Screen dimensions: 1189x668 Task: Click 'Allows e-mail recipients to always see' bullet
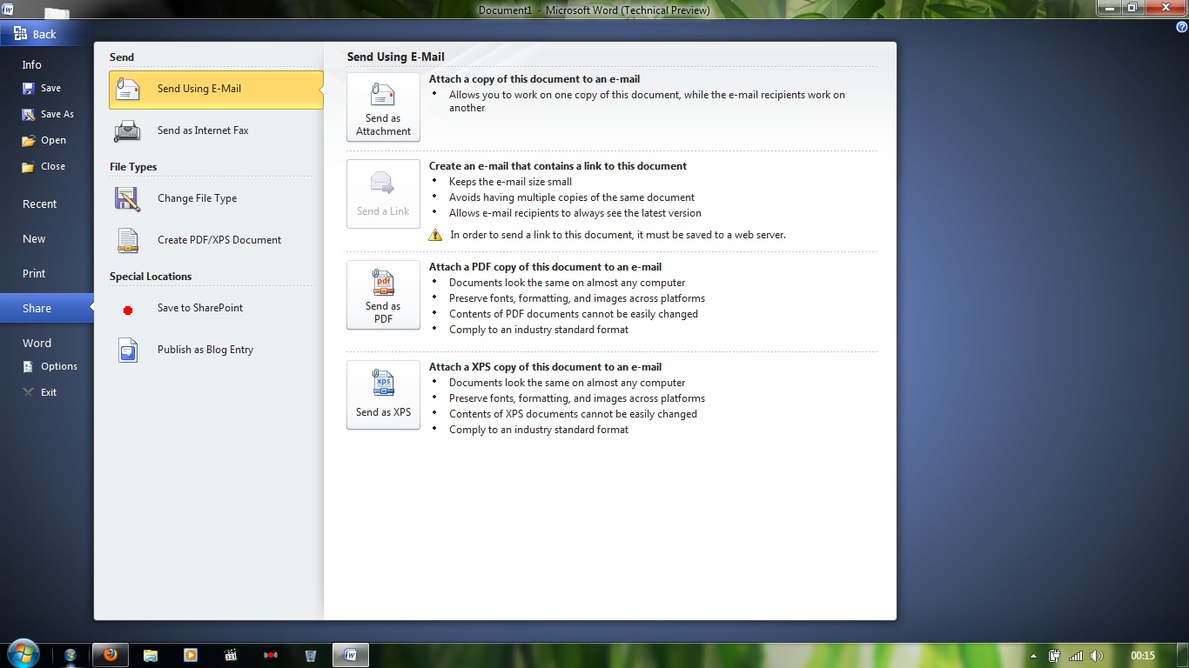click(575, 213)
